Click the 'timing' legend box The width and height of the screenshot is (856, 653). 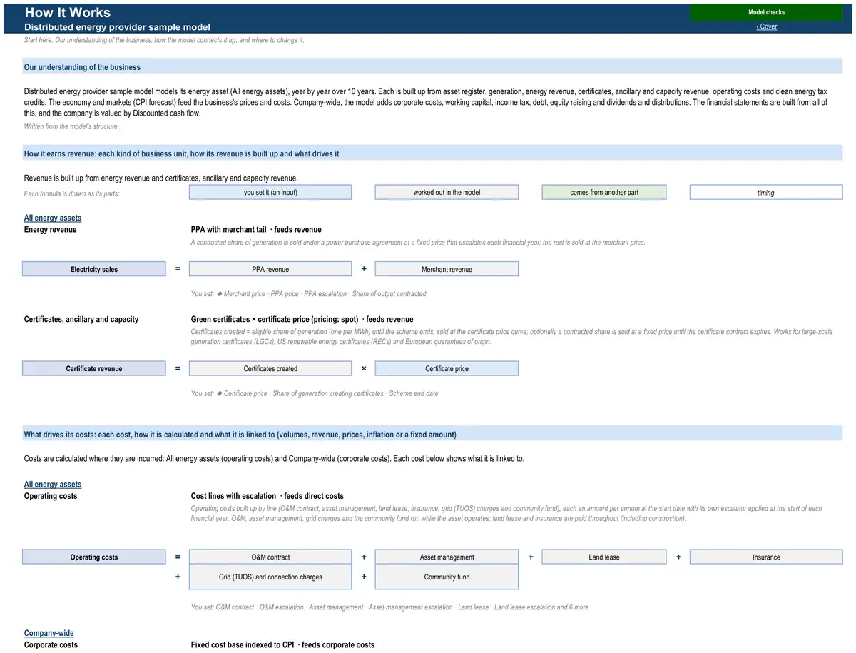pos(766,192)
